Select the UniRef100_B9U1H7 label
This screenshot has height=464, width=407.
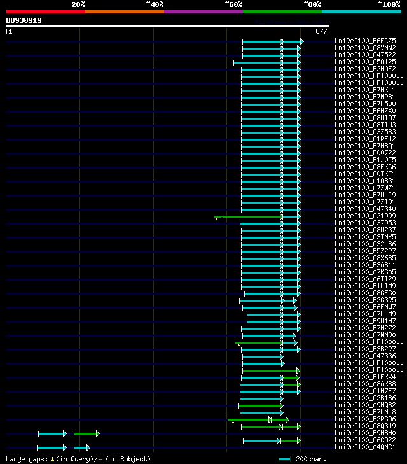pos(365,321)
